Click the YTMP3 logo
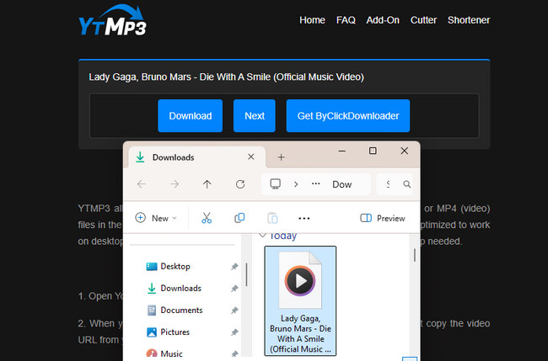Screen dimensions: 548x361 pos(112,20)
